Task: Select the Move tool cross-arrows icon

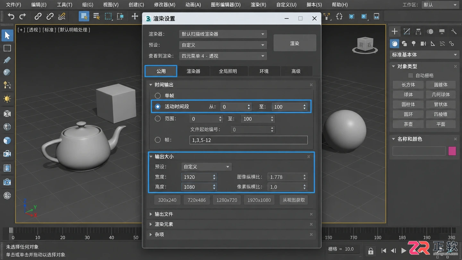Action: point(135,16)
